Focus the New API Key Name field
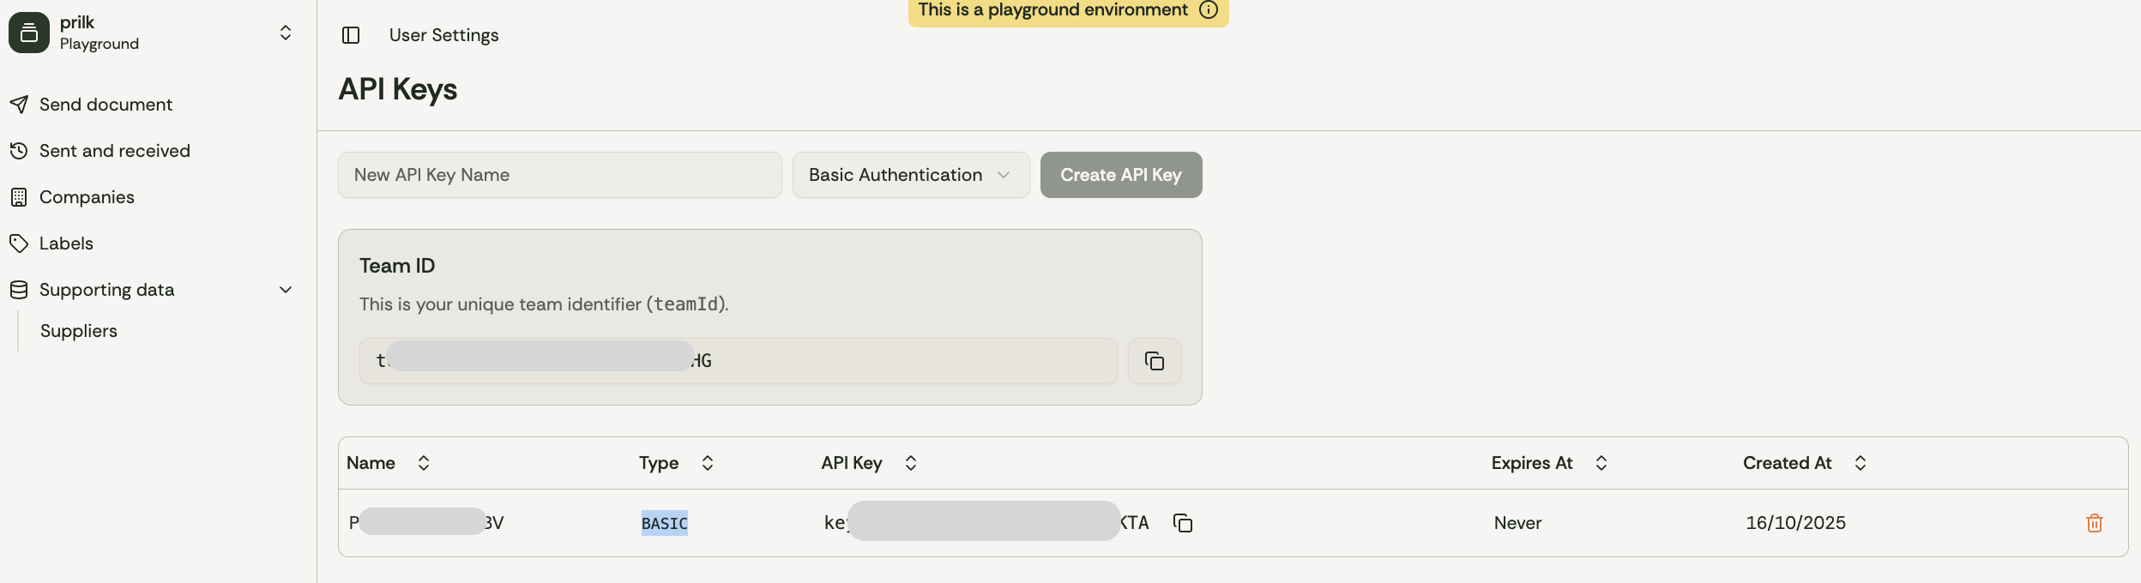The image size is (2141, 583). [559, 175]
